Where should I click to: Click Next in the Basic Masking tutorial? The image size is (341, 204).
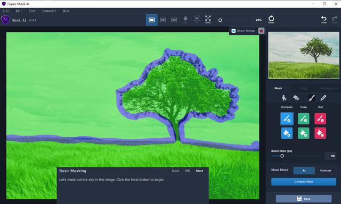[x=199, y=171]
